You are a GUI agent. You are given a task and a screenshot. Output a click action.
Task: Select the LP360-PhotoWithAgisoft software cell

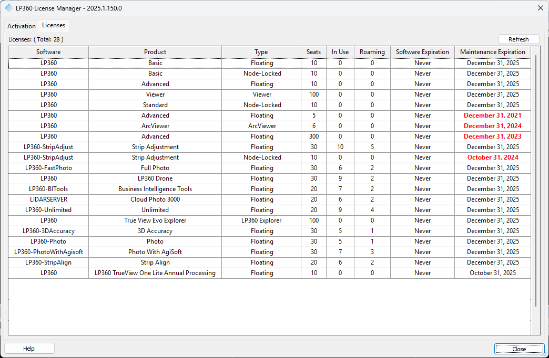48,252
